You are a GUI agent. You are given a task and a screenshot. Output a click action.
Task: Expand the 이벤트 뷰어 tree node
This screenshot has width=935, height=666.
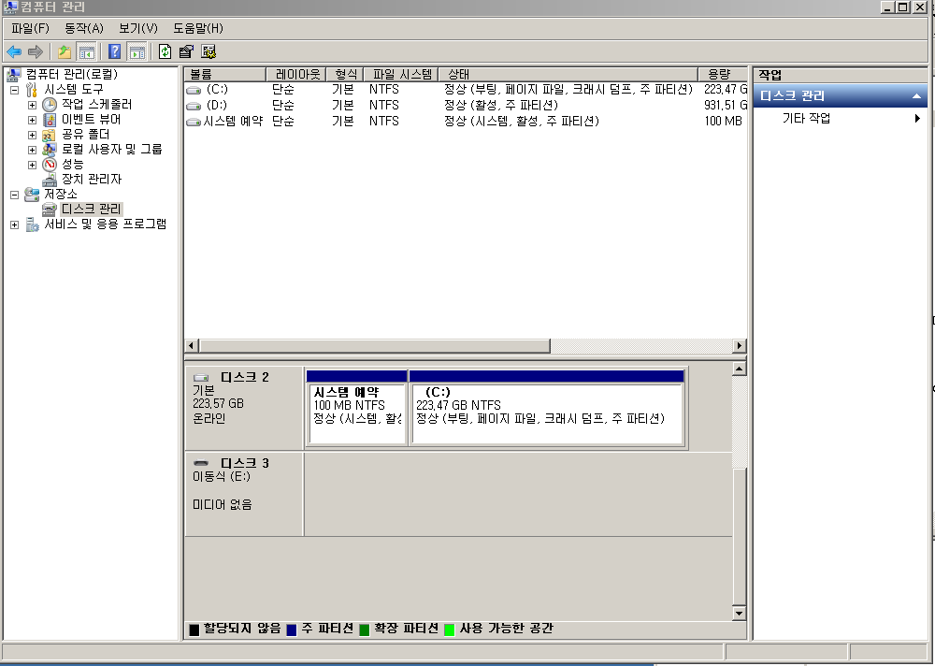[x=32, y=120]
